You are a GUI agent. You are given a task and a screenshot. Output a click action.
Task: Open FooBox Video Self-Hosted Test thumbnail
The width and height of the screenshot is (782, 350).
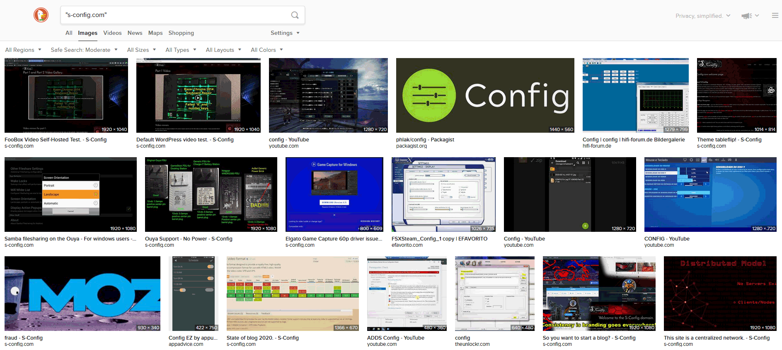pos(66,95)
